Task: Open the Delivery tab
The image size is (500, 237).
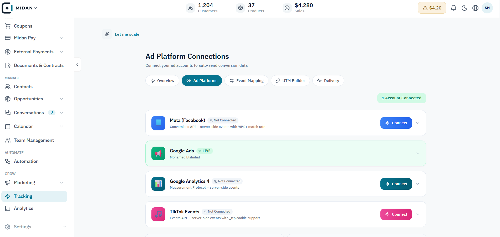Action: point(328,81)
